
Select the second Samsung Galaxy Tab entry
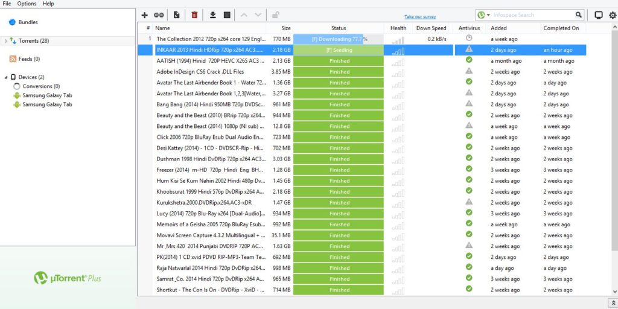tap(47, 104)
